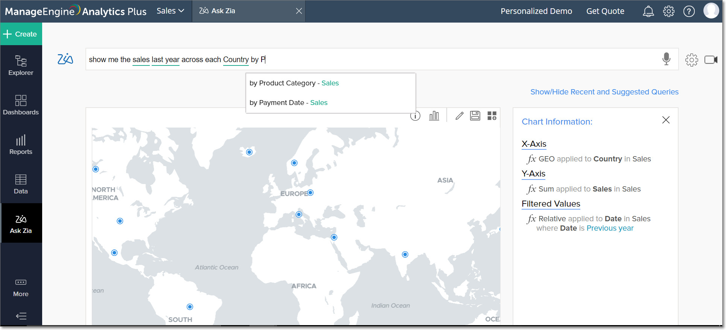
Task: Open the chart type bar icon
Action: point(434,116)
